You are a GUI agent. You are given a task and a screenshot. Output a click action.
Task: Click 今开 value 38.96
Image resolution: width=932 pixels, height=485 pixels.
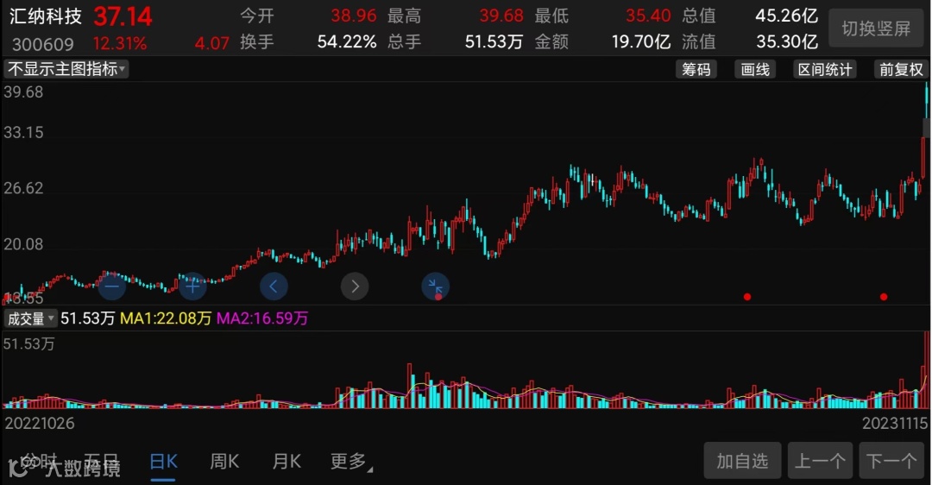(x=354, y=16)
